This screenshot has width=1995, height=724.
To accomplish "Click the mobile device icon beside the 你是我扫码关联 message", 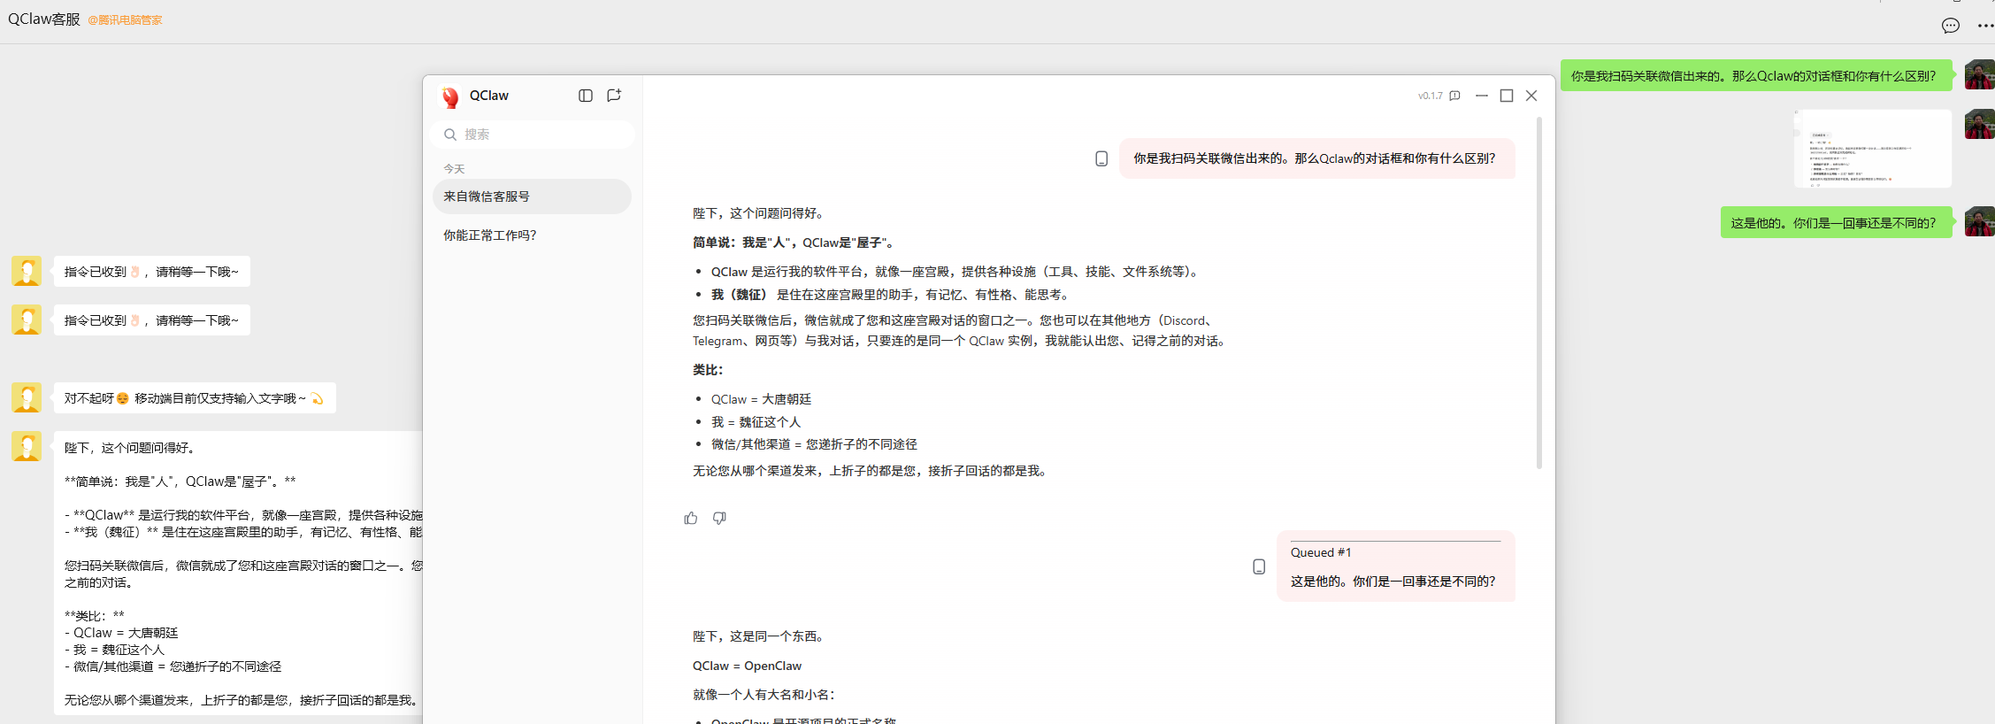I will tap(1101, 158).
